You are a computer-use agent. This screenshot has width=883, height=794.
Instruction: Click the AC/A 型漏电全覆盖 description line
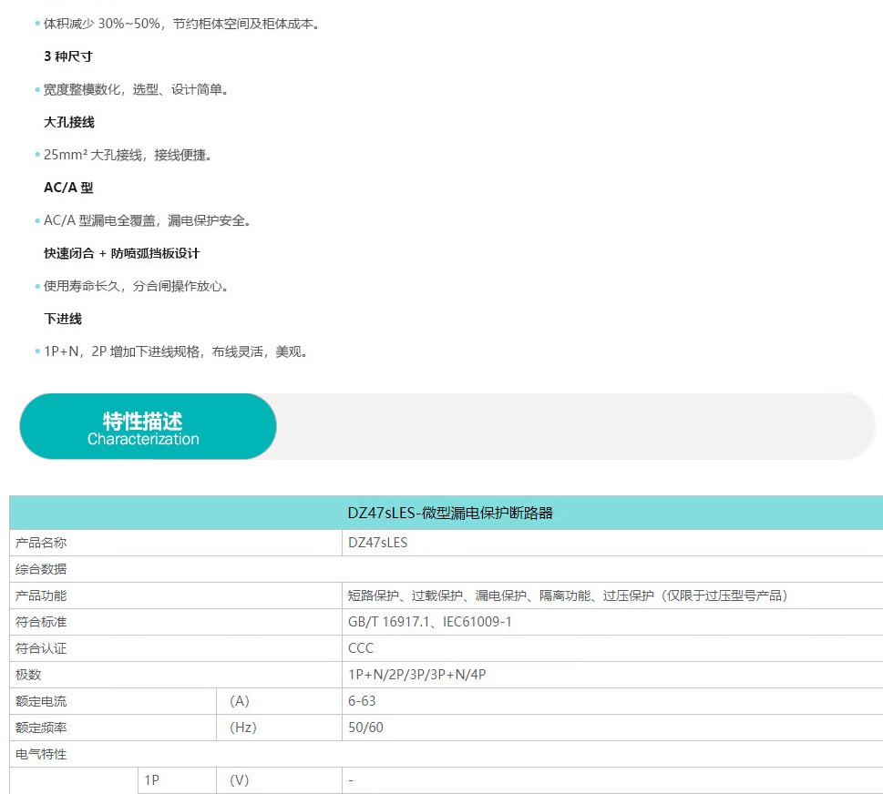click(148, 220)
